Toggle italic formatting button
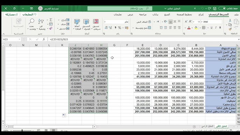Image resolution: width=240 pixels, height=135 pixels. [216, 28]
